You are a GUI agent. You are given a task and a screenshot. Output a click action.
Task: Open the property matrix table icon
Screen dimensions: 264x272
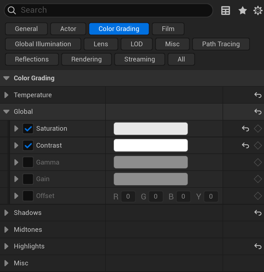coord(226,11)
